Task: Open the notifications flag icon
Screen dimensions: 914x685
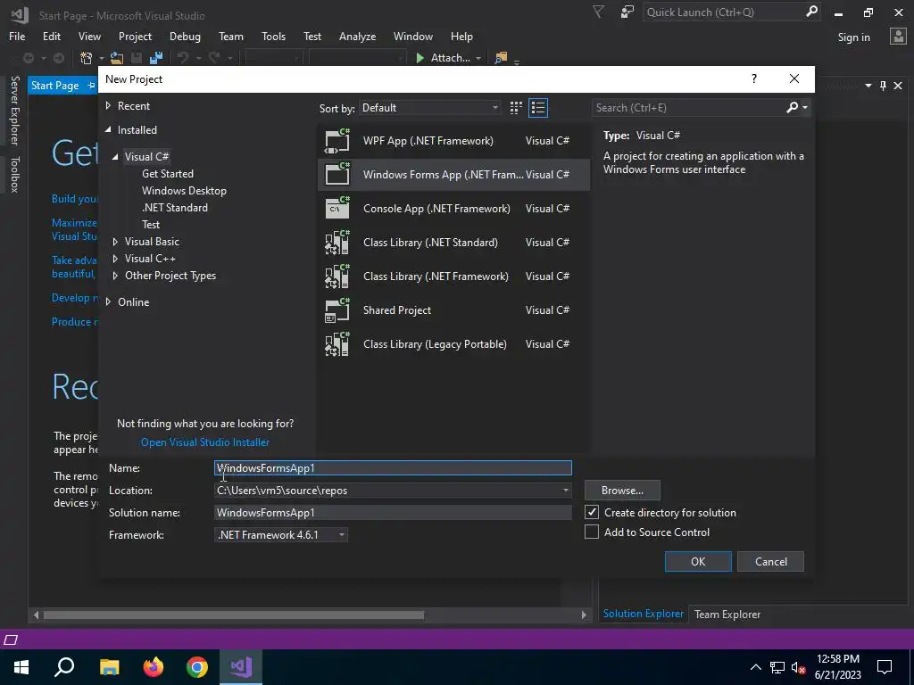Action: pos(598,12)
